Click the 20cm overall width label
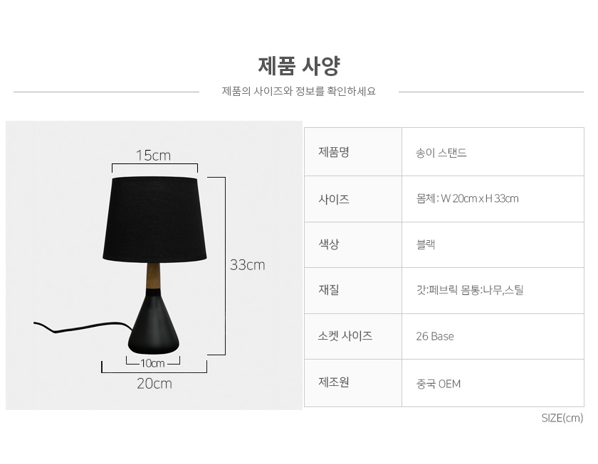The height and width of the screenshot is (464, 598). [x=154, y=384]
